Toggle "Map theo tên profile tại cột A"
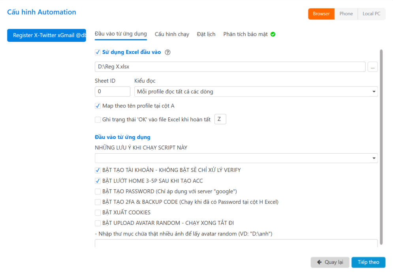Image resolution: width=393 pixels, height=275 pixels. pos(98,106)
